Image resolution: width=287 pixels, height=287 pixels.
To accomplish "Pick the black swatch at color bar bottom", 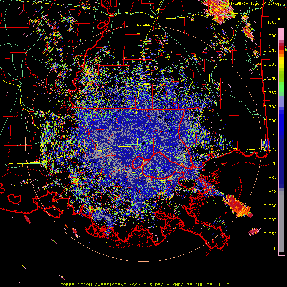I will (x=282, y=254).
